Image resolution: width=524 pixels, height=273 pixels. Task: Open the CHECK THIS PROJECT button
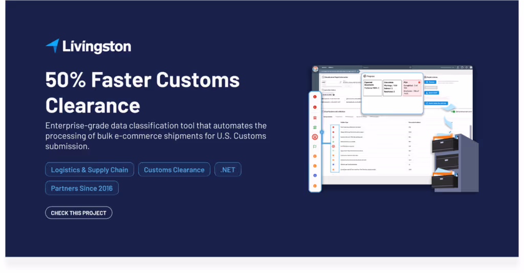pos(78,213)
